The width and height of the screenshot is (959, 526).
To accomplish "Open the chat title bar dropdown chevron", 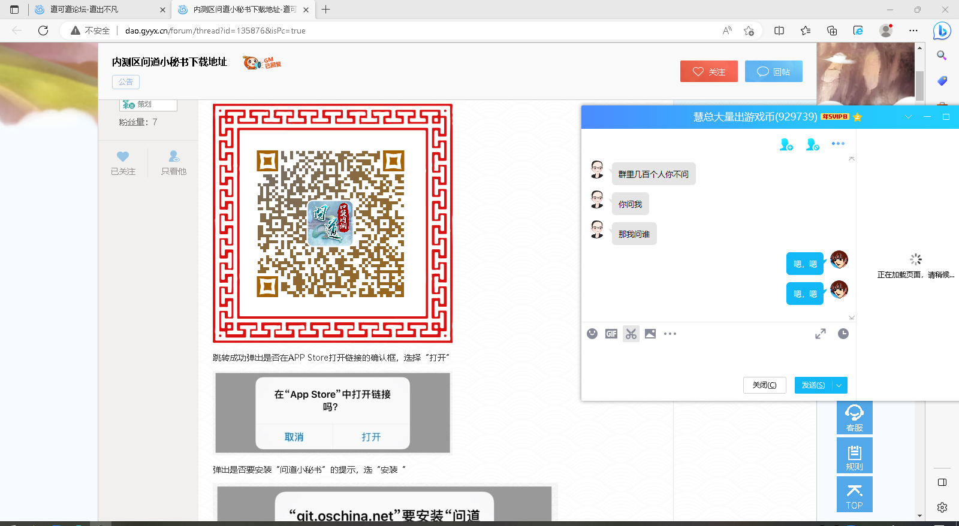I will click(x=909, y=117).
